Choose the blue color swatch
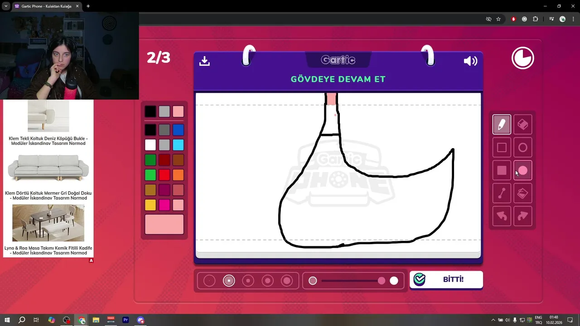This screenshot has width=580, height=326. [x=178, y=130]
